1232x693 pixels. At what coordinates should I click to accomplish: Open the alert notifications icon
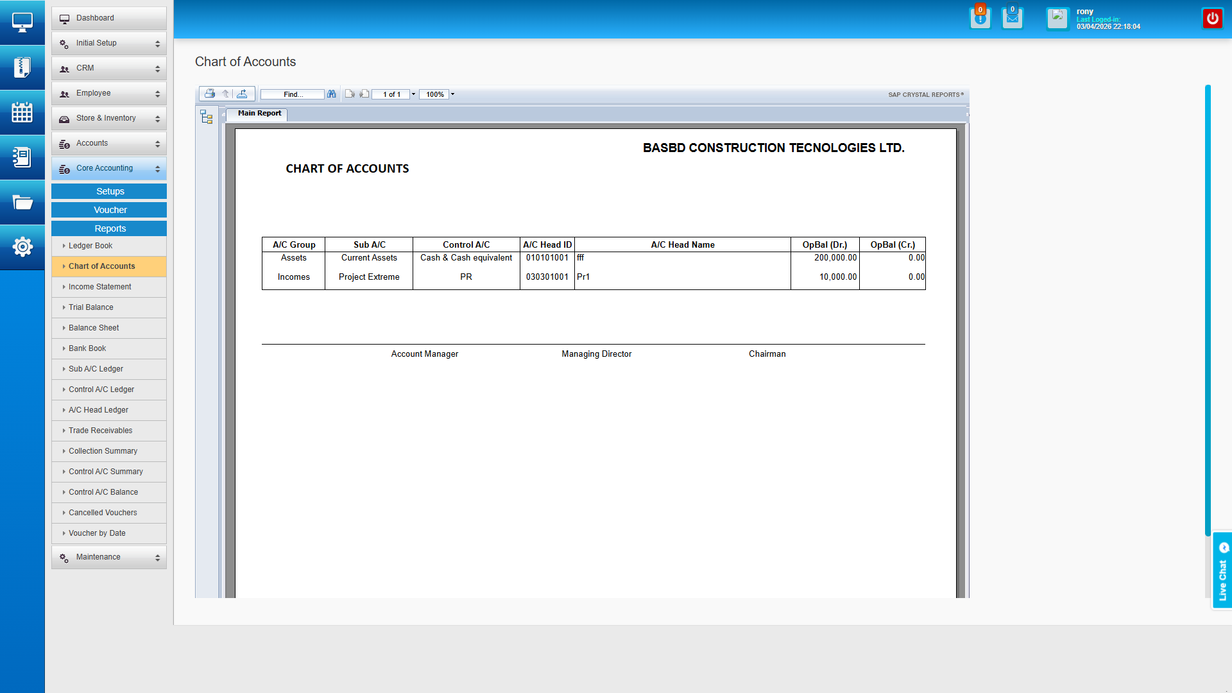click(980, 18)
